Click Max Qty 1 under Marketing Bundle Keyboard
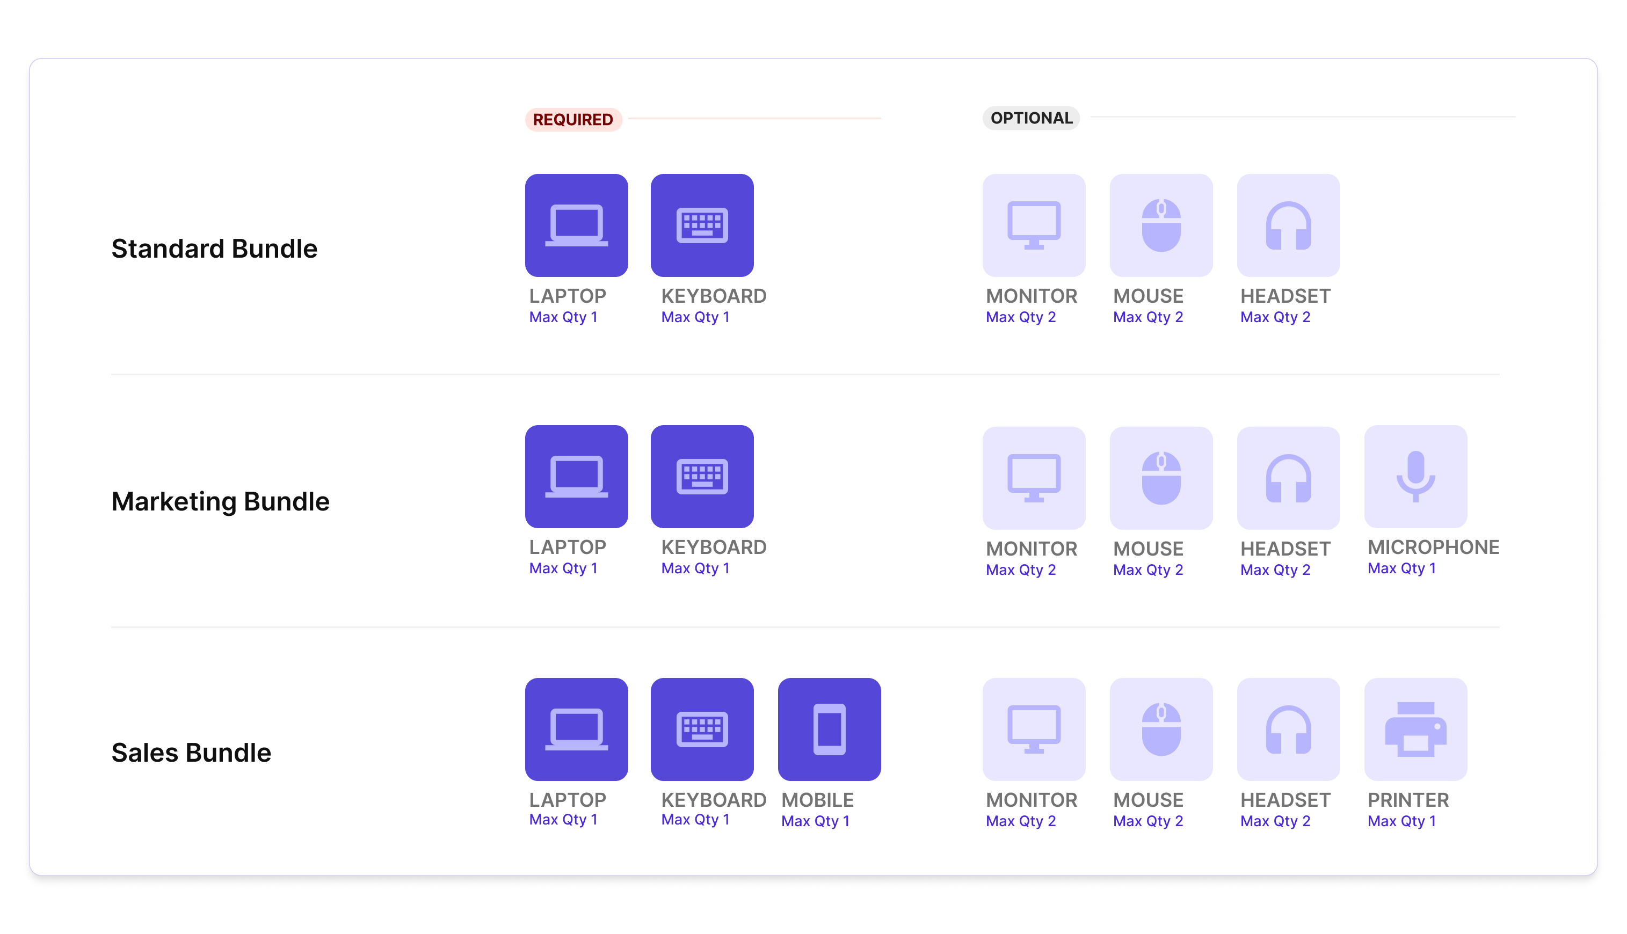This screenshot has height=934, width=1627. click(x=695, y=569)
